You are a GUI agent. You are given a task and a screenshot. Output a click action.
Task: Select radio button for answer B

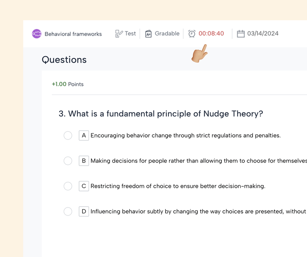click(x=68, y=161)
